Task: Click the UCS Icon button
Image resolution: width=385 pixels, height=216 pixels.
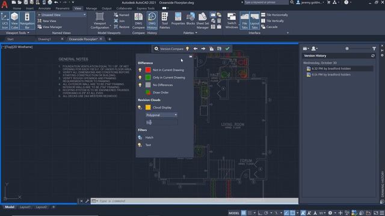Action: point(5,20)
